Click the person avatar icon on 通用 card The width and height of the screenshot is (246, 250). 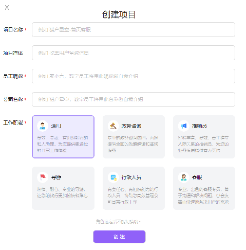point(43,126)
